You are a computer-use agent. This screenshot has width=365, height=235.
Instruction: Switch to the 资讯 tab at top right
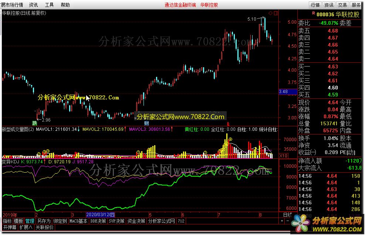(329, 5)
